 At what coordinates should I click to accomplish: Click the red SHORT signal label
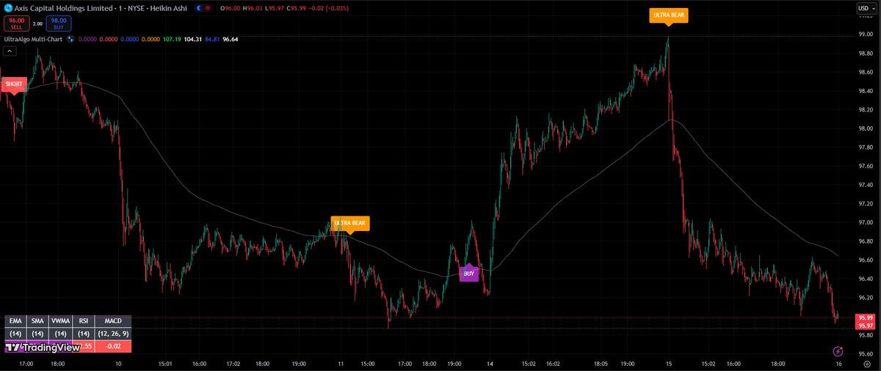pos(13,85)
